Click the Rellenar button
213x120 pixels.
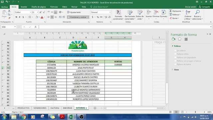click(x=175, y=15)
